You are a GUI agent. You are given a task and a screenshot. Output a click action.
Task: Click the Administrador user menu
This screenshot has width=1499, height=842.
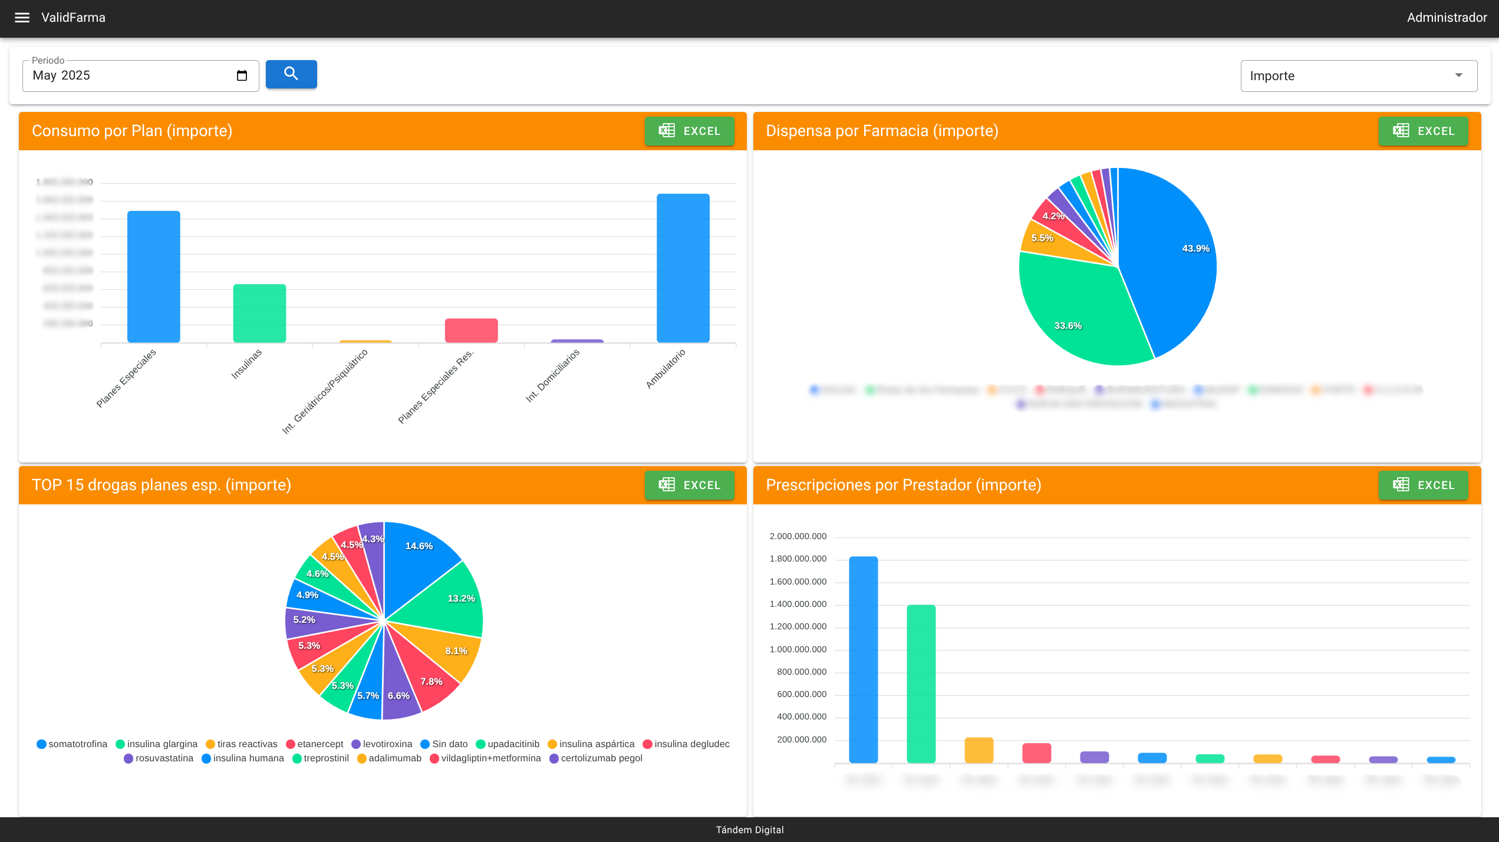coord(1447,18)
